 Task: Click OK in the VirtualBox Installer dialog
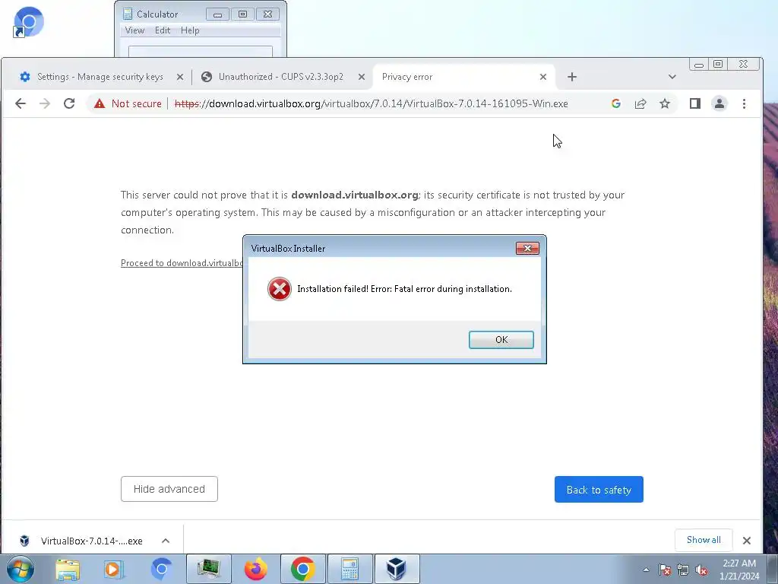[x=501, y=340]
